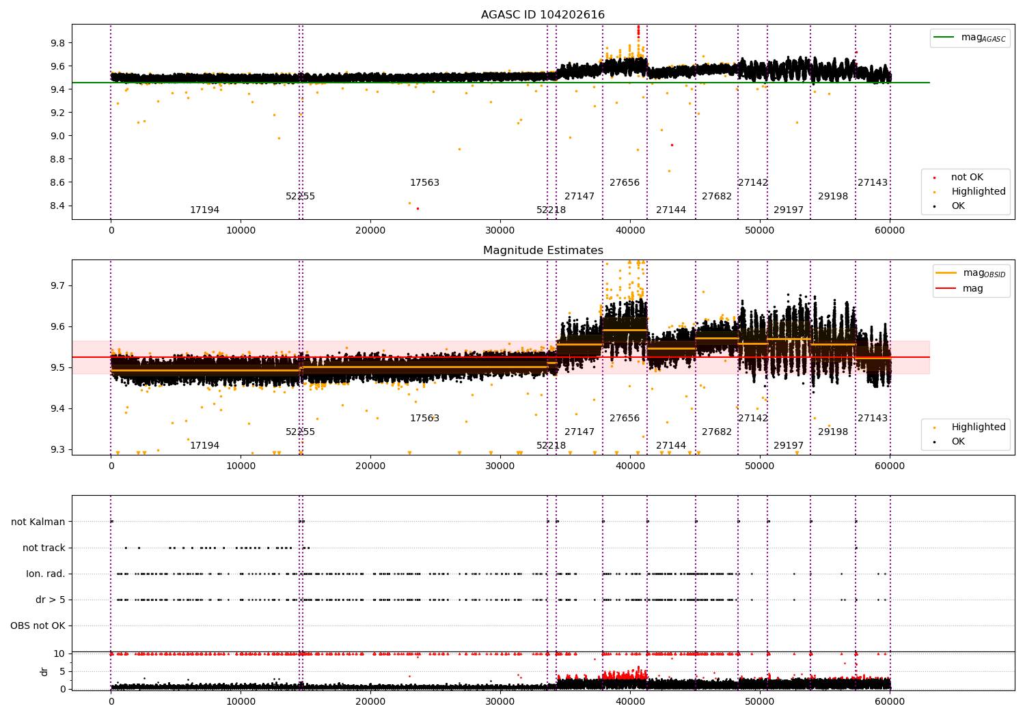Screen dimensions: 1025x717
Task: Click obsid label 52255 in the Magnitude Estimates plot
Action: tap(300, 432)
